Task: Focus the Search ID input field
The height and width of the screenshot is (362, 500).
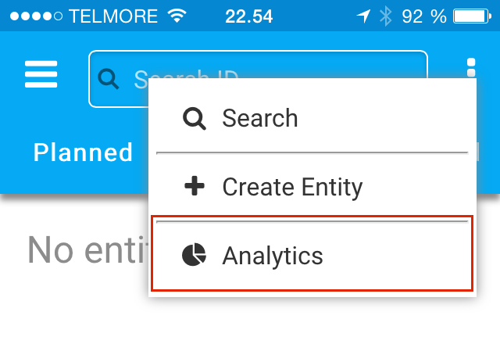Action: coord(258,79)
